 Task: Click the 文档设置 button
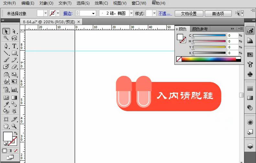coord(189,13)
